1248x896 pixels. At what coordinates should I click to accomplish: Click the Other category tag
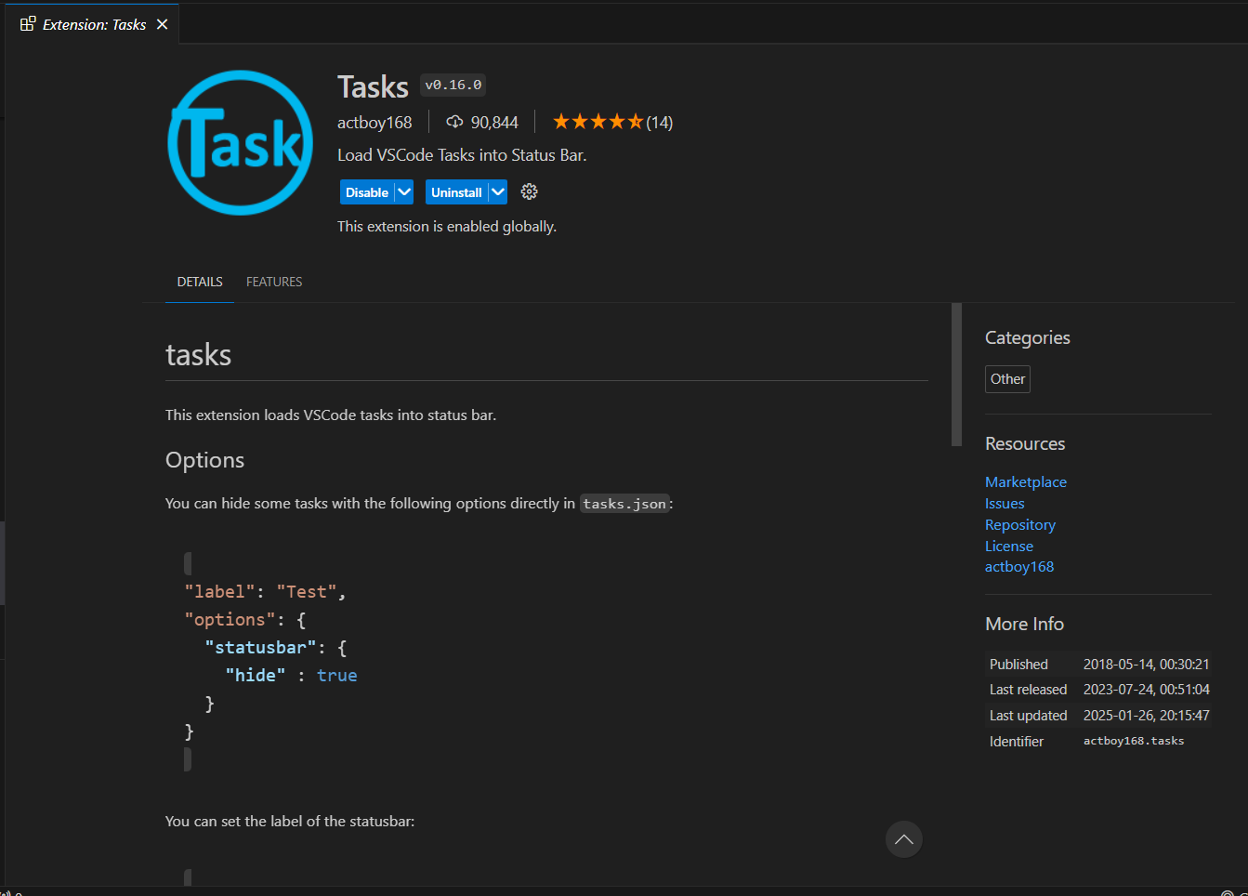[x=1007, y=379]
